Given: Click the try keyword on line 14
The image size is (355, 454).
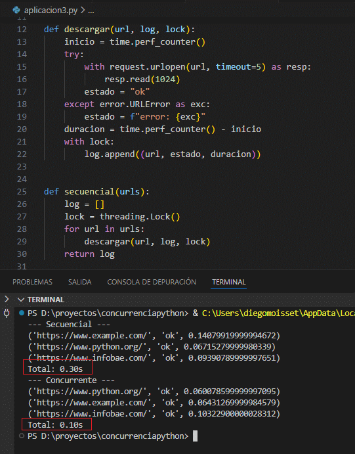Looking at the screenshot, I should click(x=72, y=55).
